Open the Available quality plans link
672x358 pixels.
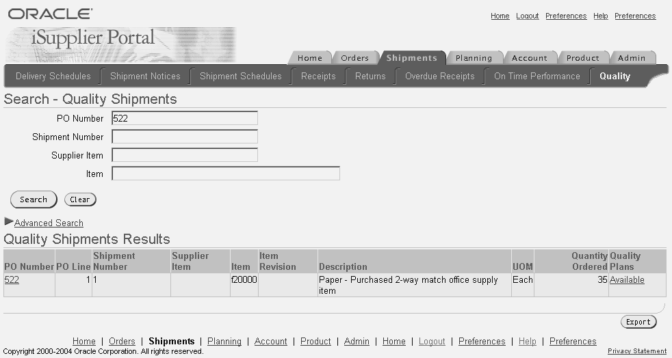627,279
